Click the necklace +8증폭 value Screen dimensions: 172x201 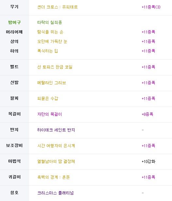pyautogui.click(x=147, y=114)
